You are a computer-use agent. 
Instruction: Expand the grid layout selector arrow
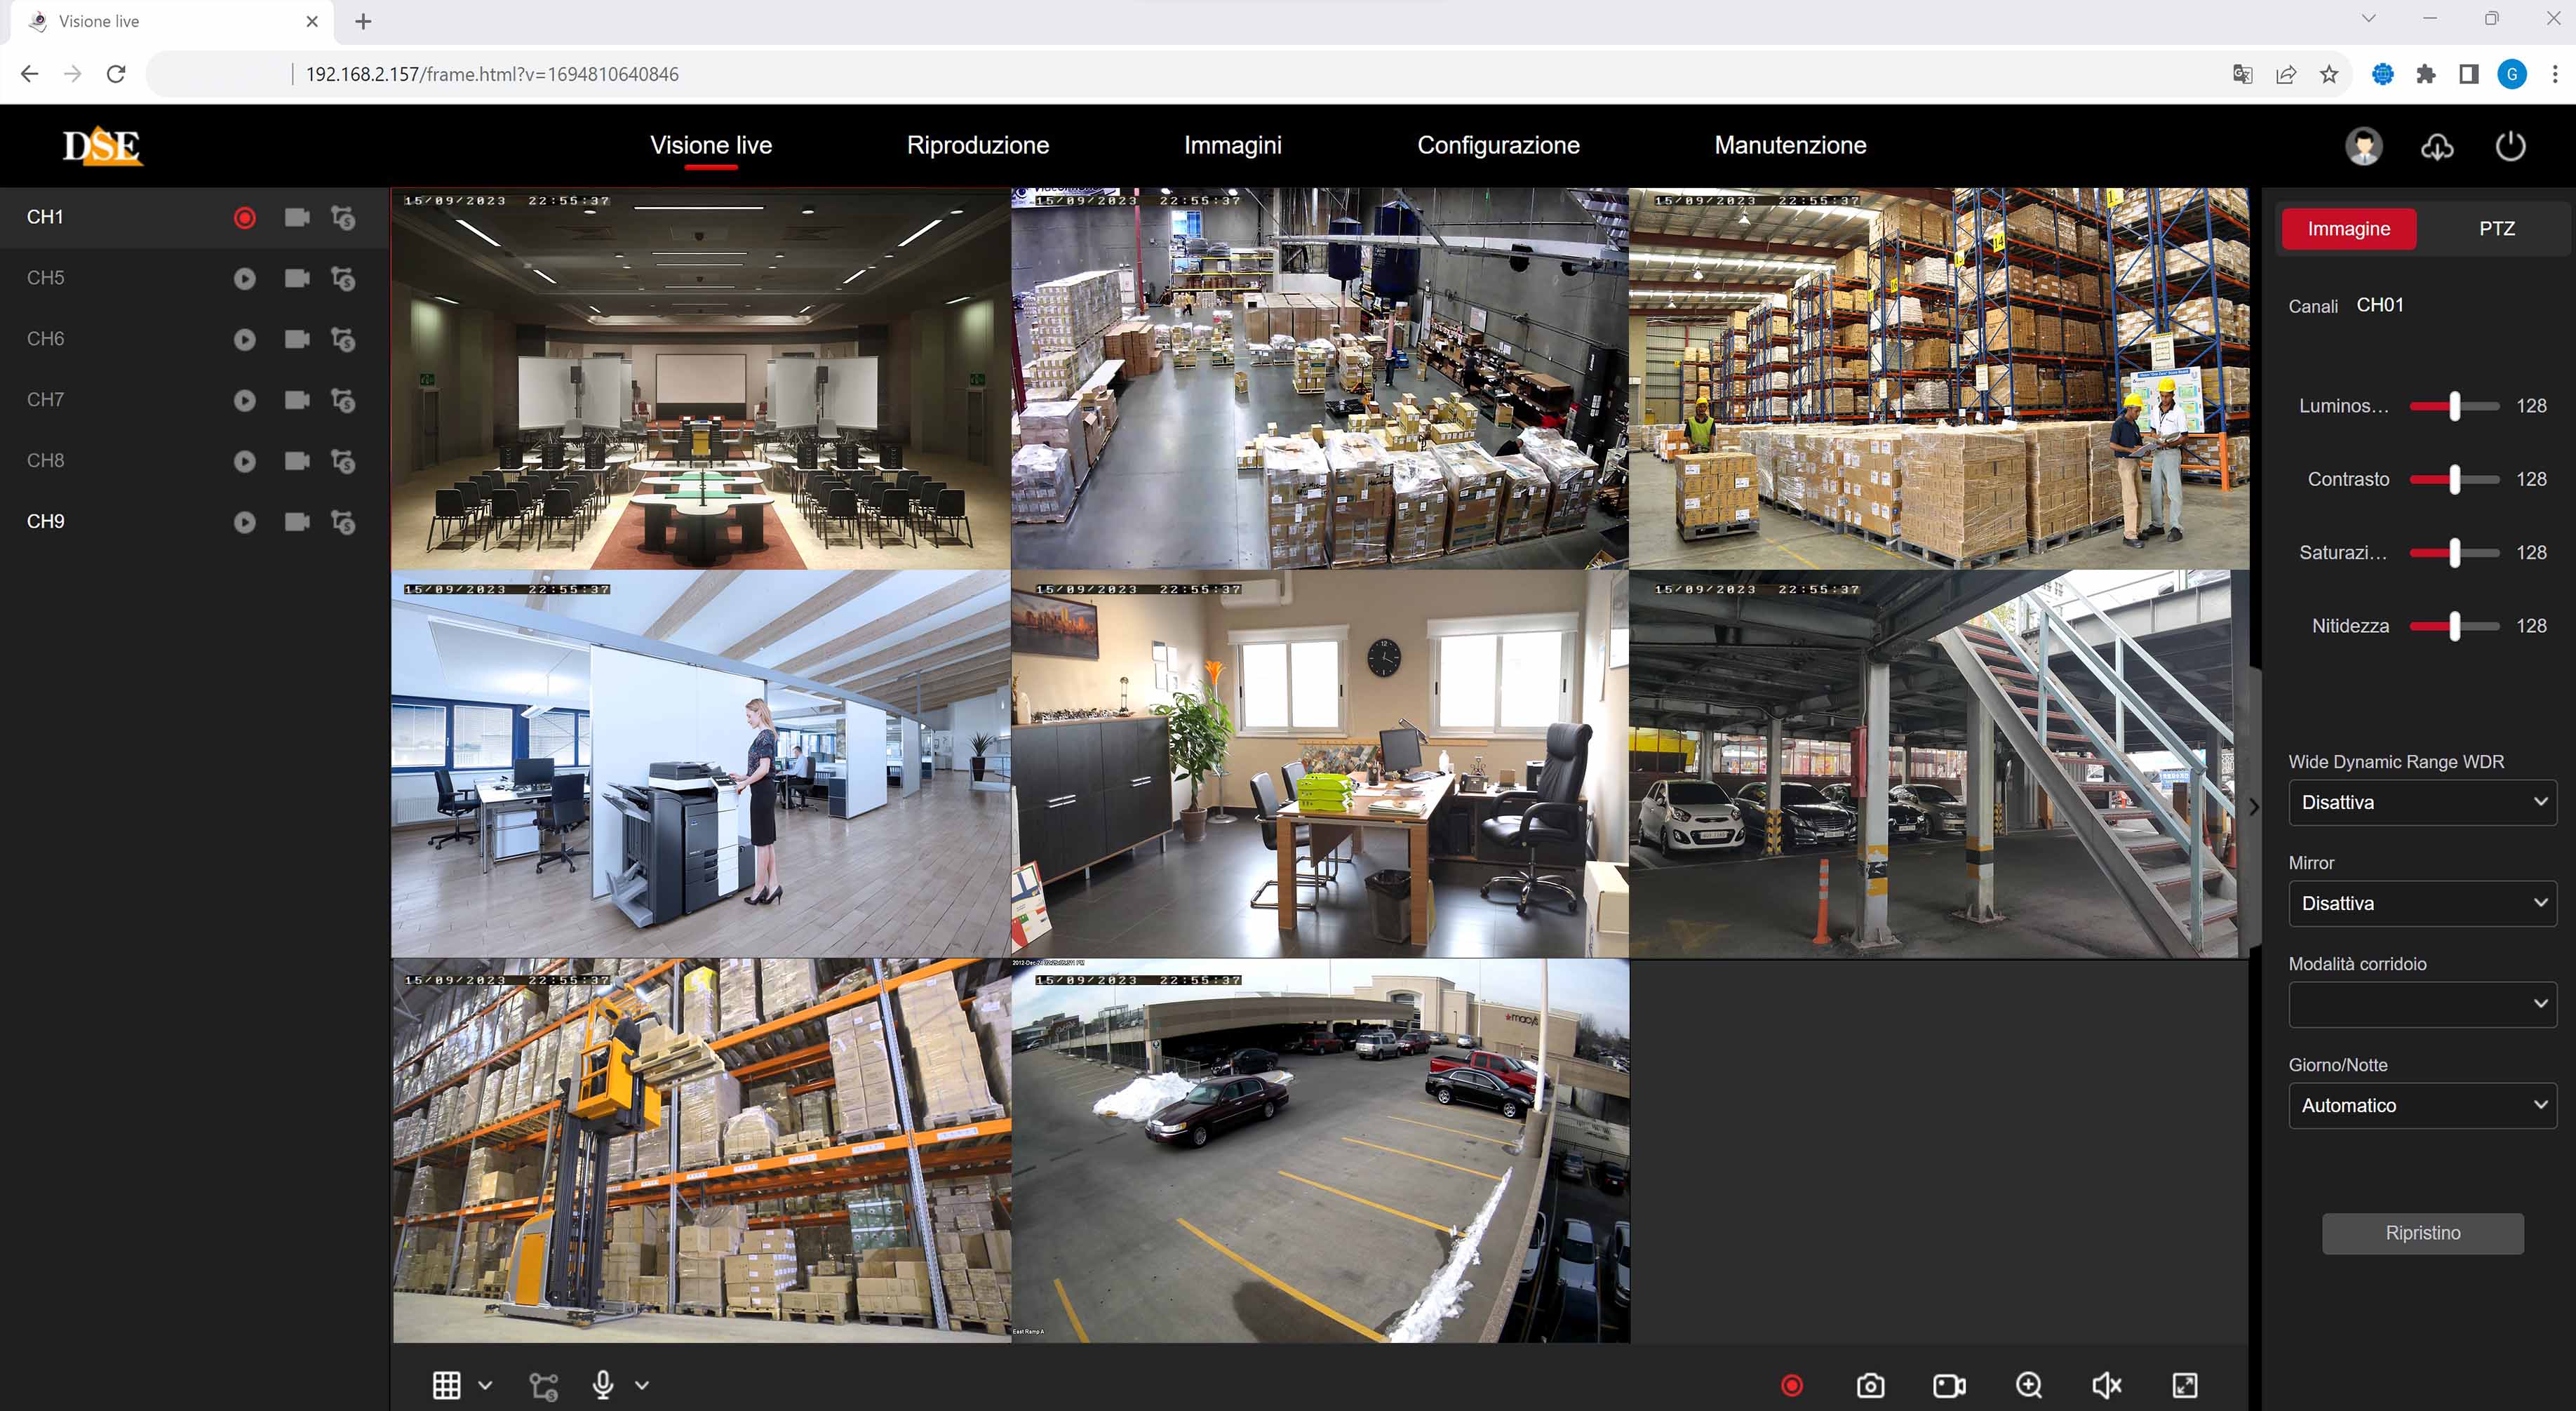point(485,1386)
